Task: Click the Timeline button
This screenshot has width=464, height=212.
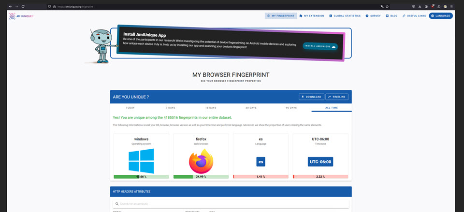Action: pos(336,97)
